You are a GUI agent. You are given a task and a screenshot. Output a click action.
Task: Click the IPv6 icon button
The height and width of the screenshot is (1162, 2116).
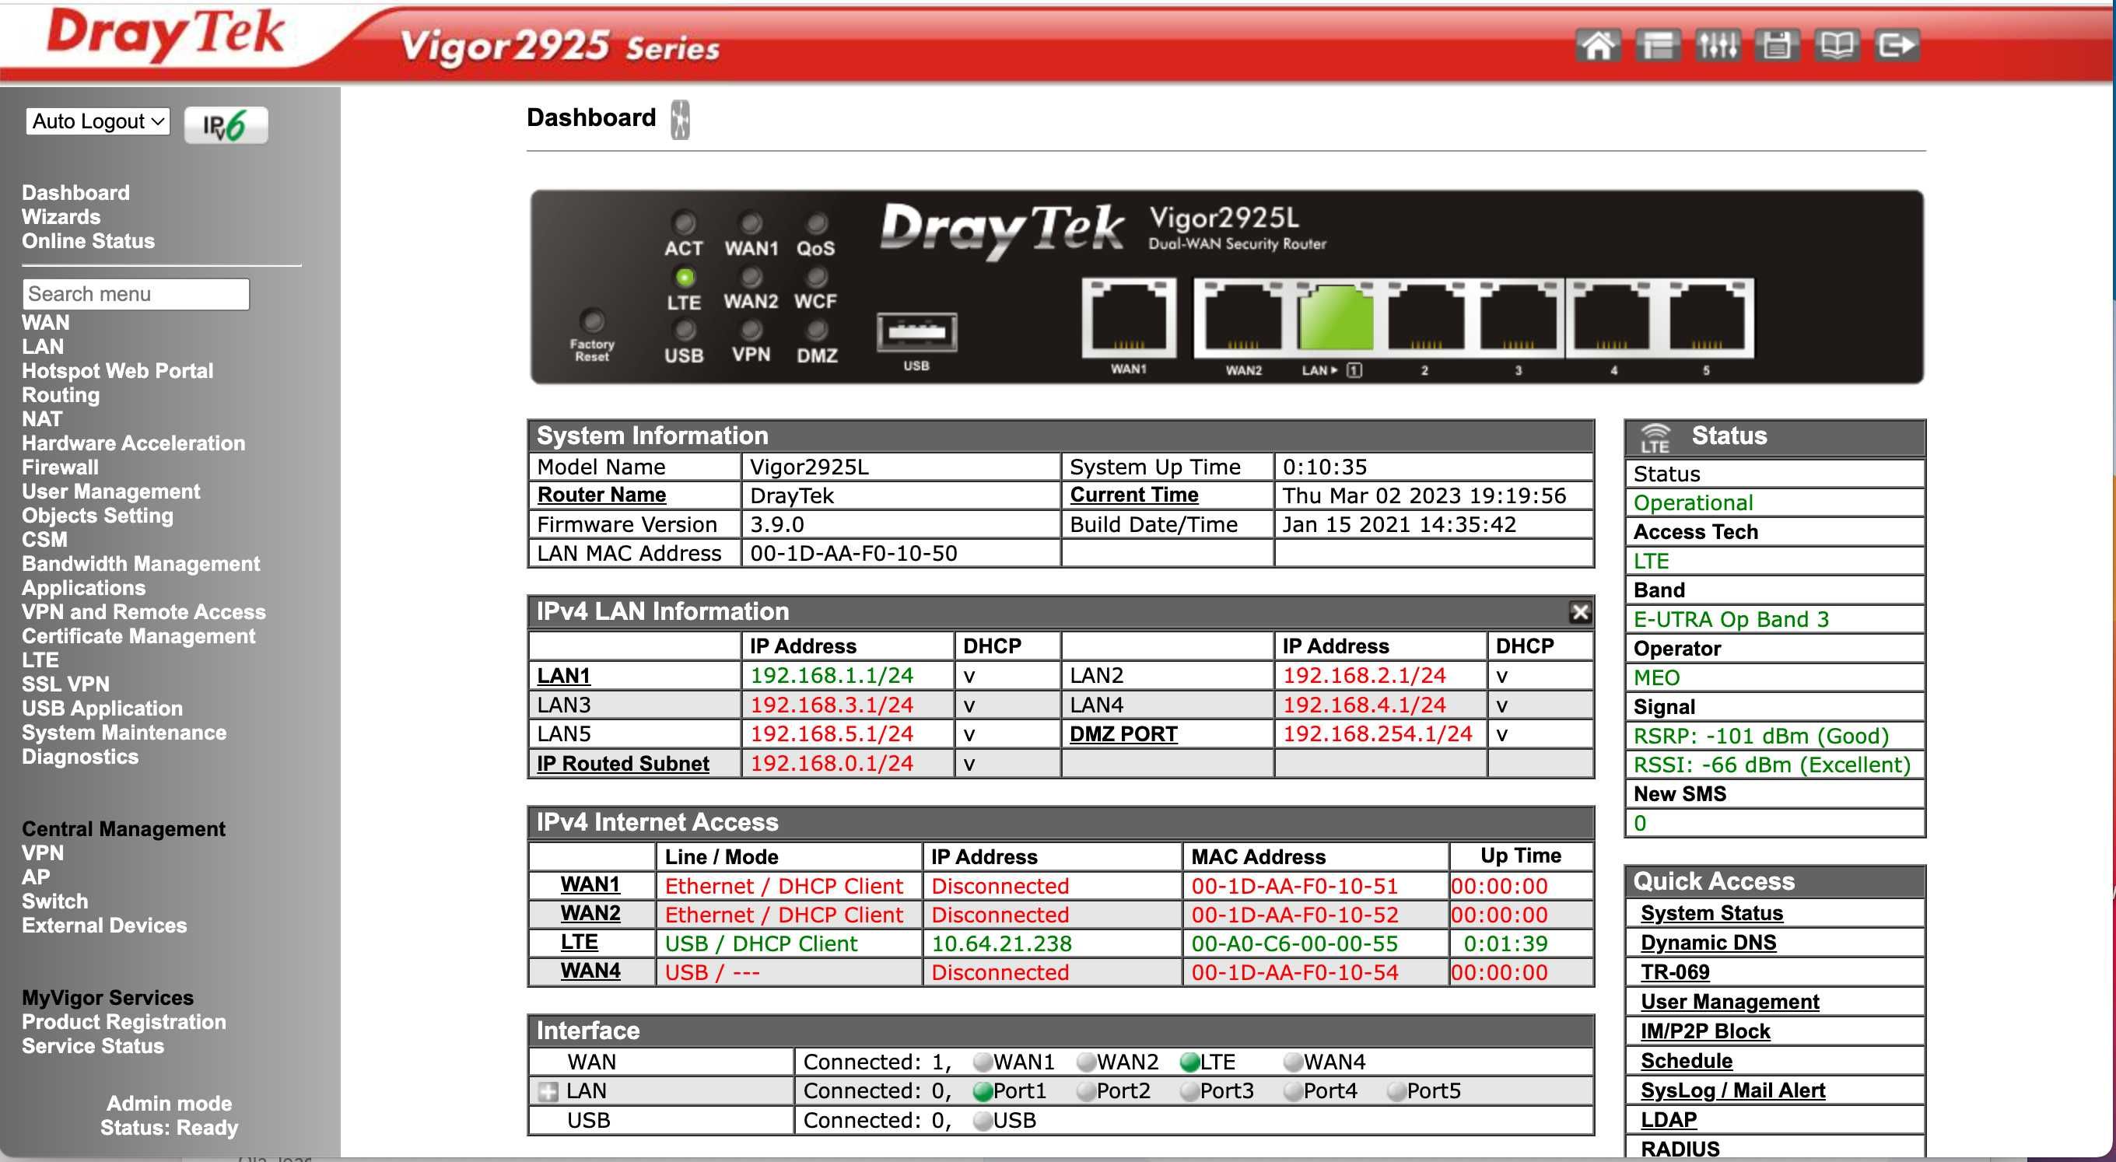click(226, 124)
